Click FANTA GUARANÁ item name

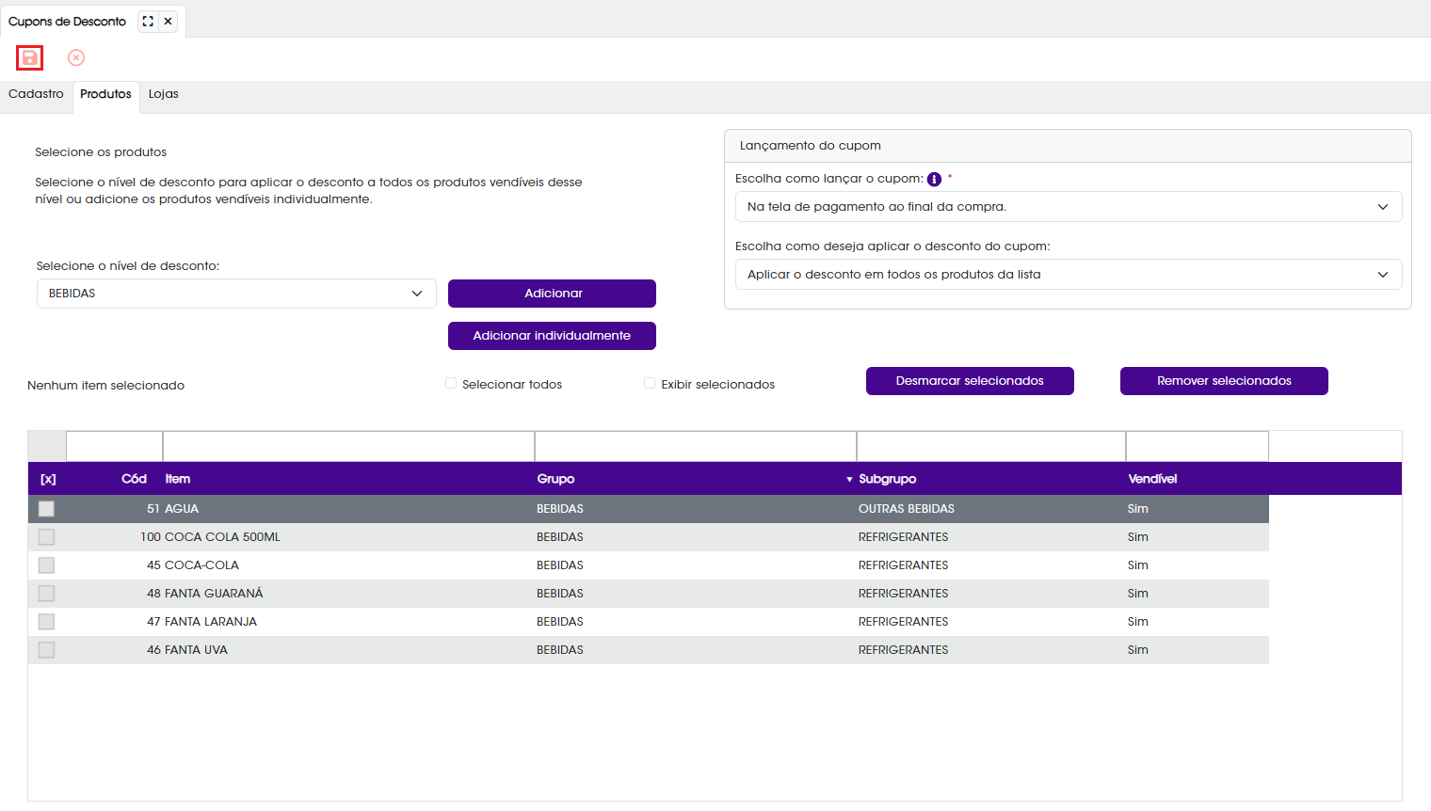click(214, 594)
